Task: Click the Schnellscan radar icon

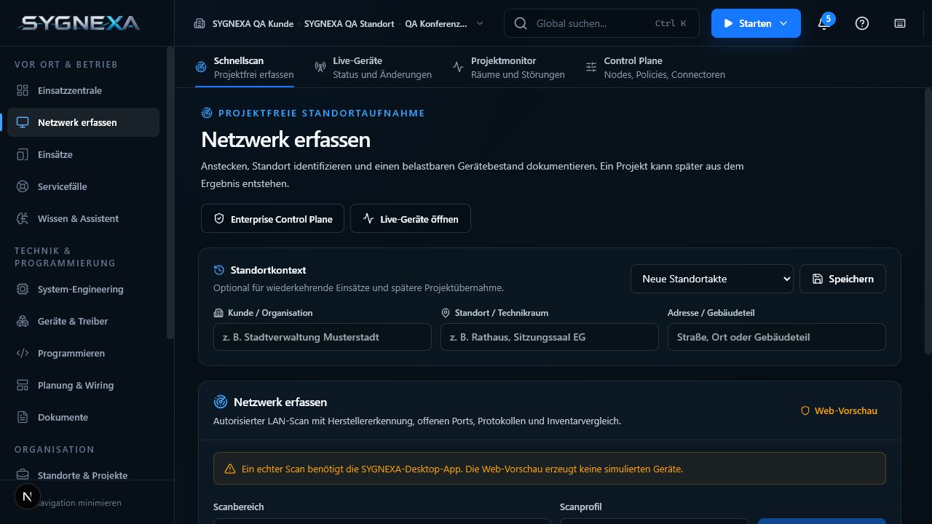Action: [201, 67]
